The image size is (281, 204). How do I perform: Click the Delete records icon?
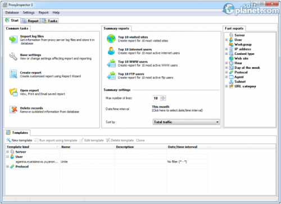point(13,109)
